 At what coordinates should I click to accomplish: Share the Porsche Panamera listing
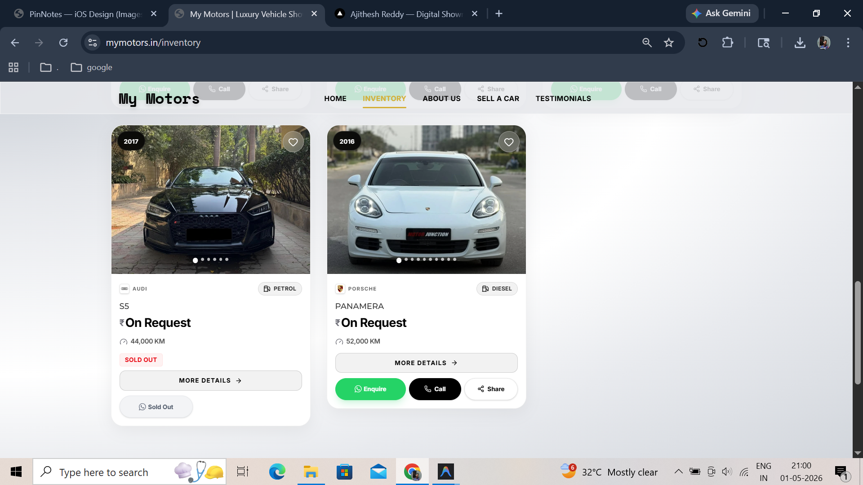pyautogui.click(x=491, y=389)
